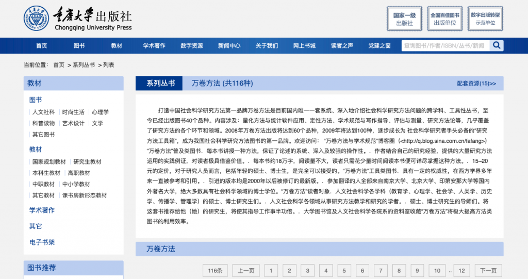The height and width of the screenshot is (279, 528).
Task: Click the 教材 sidebar panel header
Action: 73,83
